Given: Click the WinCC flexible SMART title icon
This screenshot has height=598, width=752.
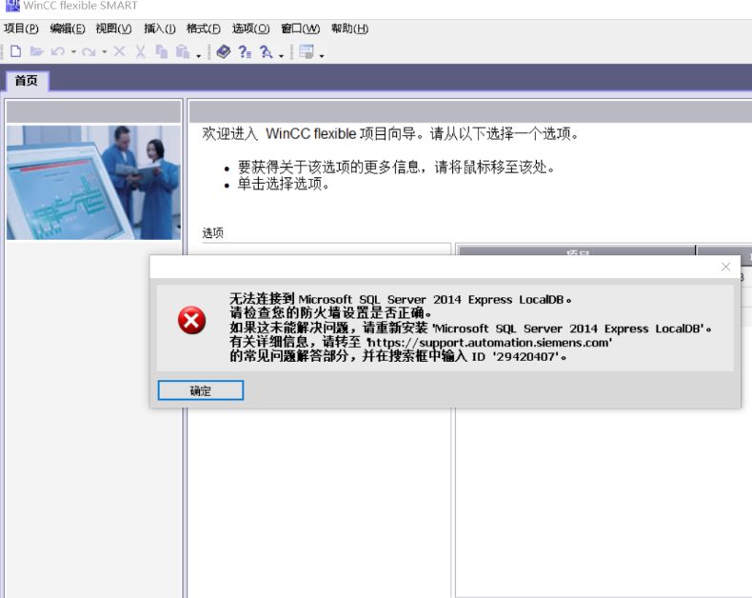Looking at the screenshot, I should [x=12, y=6].
